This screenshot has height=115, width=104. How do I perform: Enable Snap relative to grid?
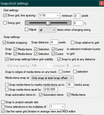tap(72, 43)
